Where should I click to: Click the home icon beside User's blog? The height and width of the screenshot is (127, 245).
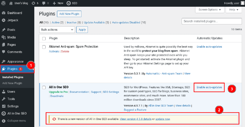[x=11, y=3]
